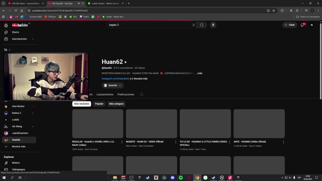Screen dimensions: 322x181
Task: Open TikTok from the taskbar
Action: 230,178
